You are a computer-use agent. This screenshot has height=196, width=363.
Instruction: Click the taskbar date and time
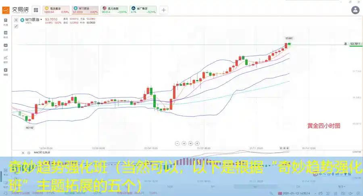coord(296,193)
